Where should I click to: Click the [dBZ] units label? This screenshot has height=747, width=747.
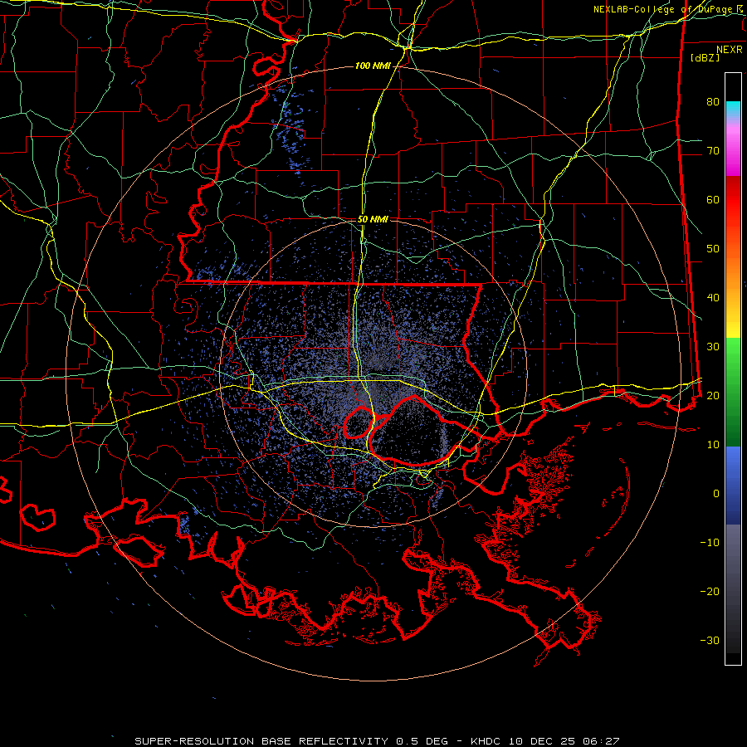click(705, 58)
